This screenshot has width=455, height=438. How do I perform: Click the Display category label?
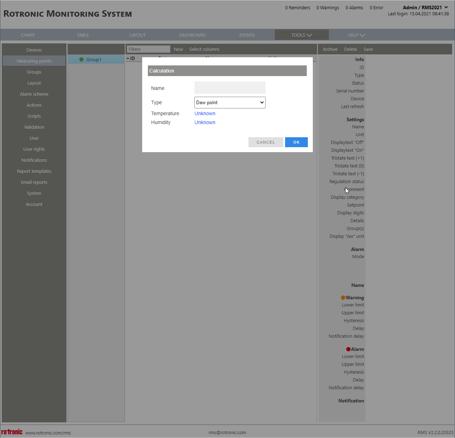click(347, 197)
